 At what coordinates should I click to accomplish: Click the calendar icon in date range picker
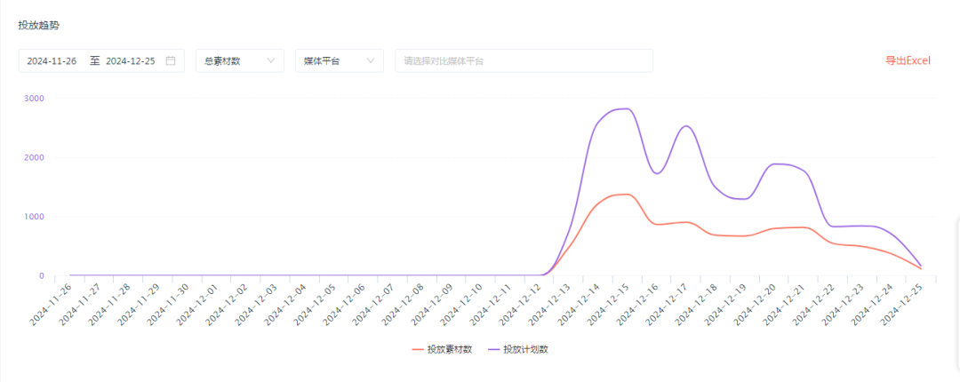(171, 61)
